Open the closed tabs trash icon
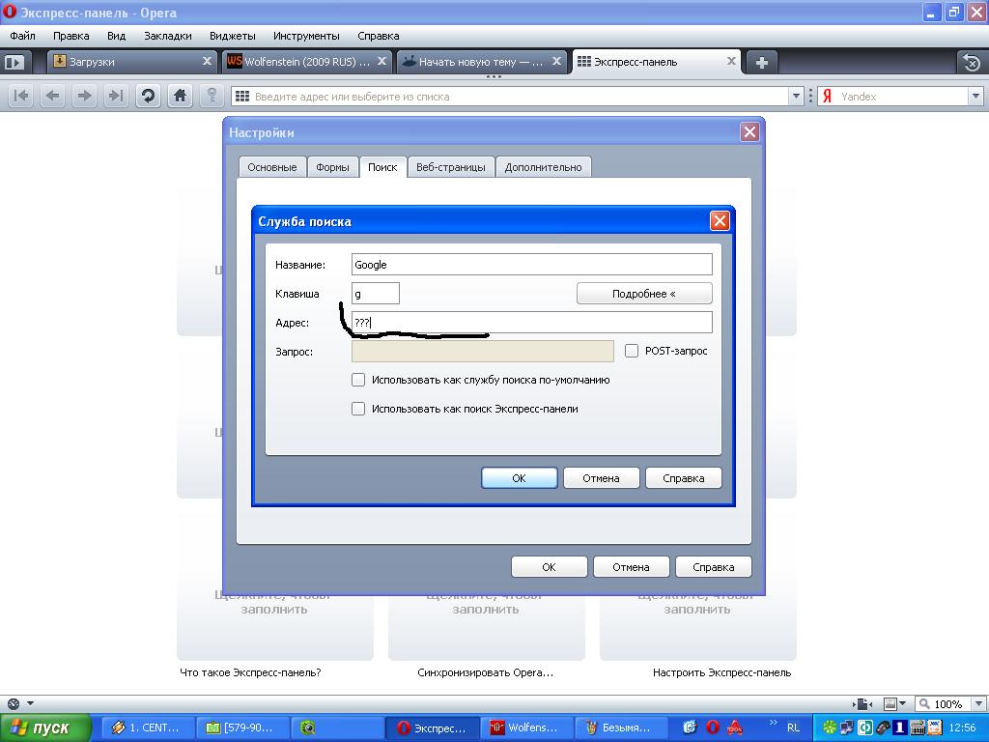The height and width of the screenshot is (742, 989). coord(971,63)
